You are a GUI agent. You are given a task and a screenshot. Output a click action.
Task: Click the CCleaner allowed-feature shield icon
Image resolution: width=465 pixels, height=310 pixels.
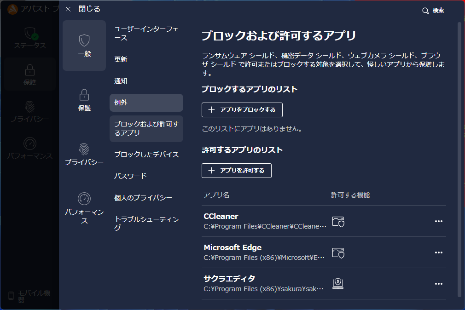pos(338,222)
